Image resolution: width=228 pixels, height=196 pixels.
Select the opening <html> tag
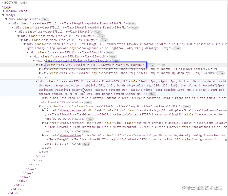[7, 7]
